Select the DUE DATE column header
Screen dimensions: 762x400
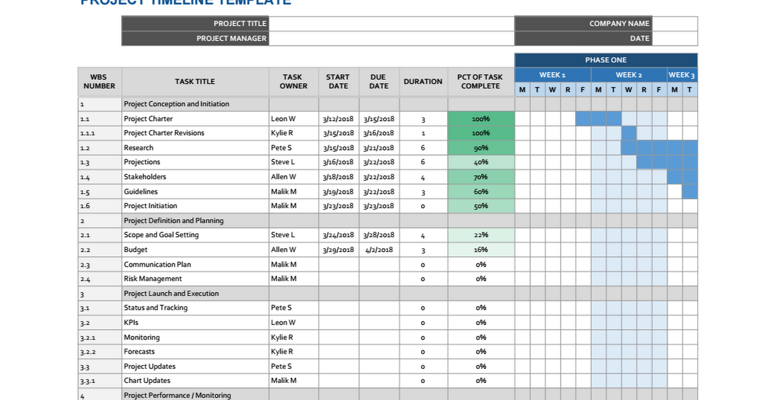pyautogui.click(x=378, y=82)
